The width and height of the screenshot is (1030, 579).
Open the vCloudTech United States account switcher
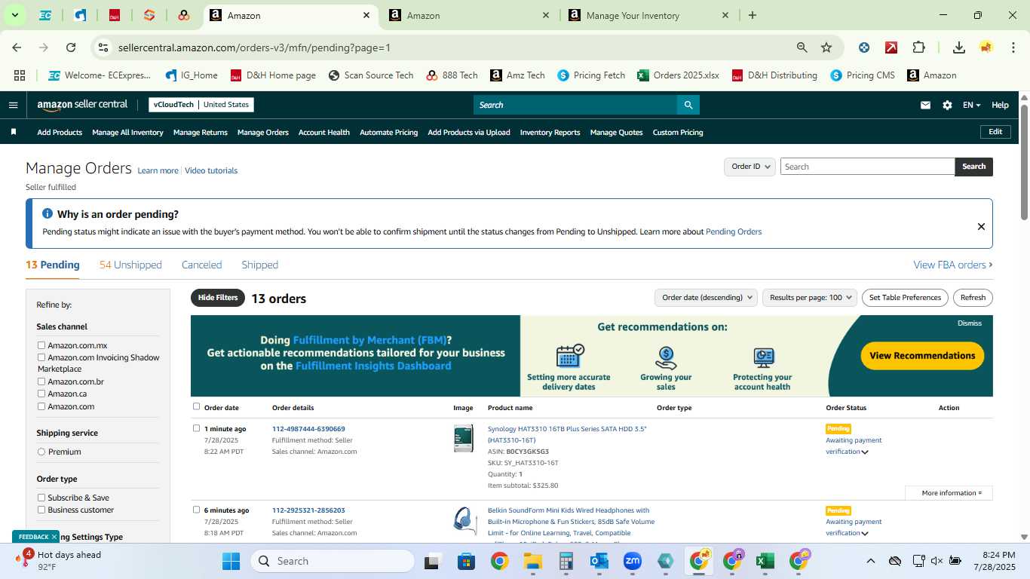201,105
